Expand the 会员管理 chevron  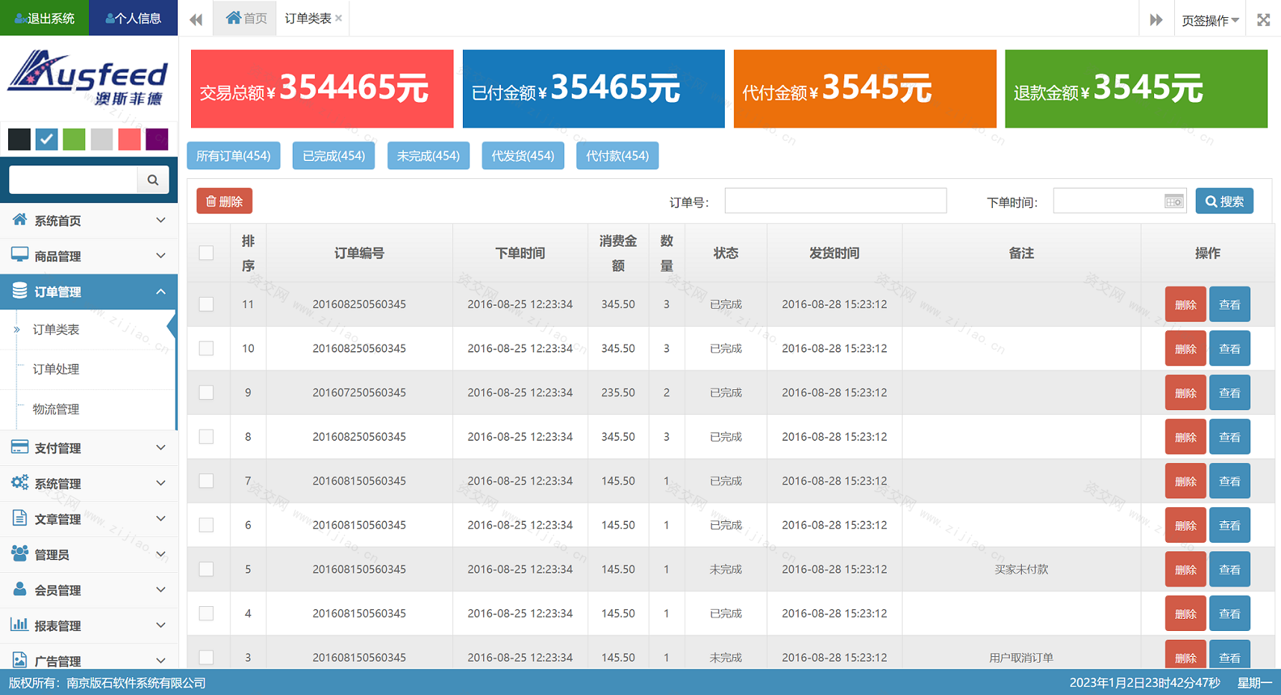[160, 590]
